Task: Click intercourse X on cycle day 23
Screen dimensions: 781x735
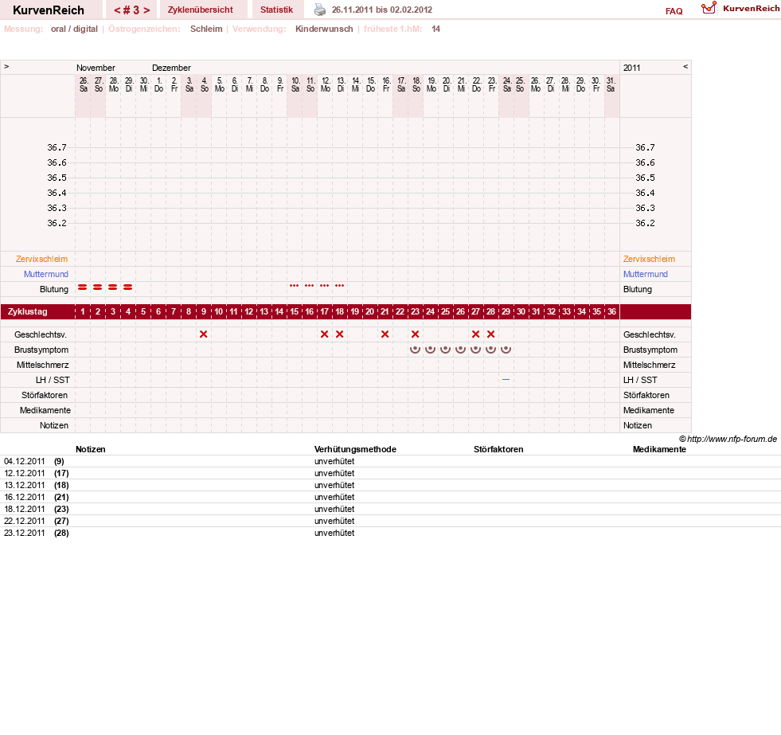Action: [415, 334]
